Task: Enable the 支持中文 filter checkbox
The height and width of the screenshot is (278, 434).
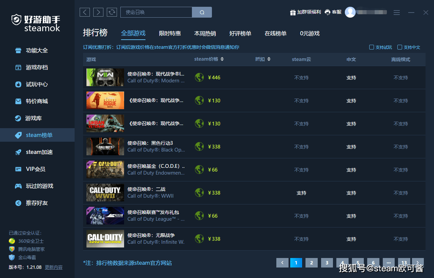Action: coord(400,47)
